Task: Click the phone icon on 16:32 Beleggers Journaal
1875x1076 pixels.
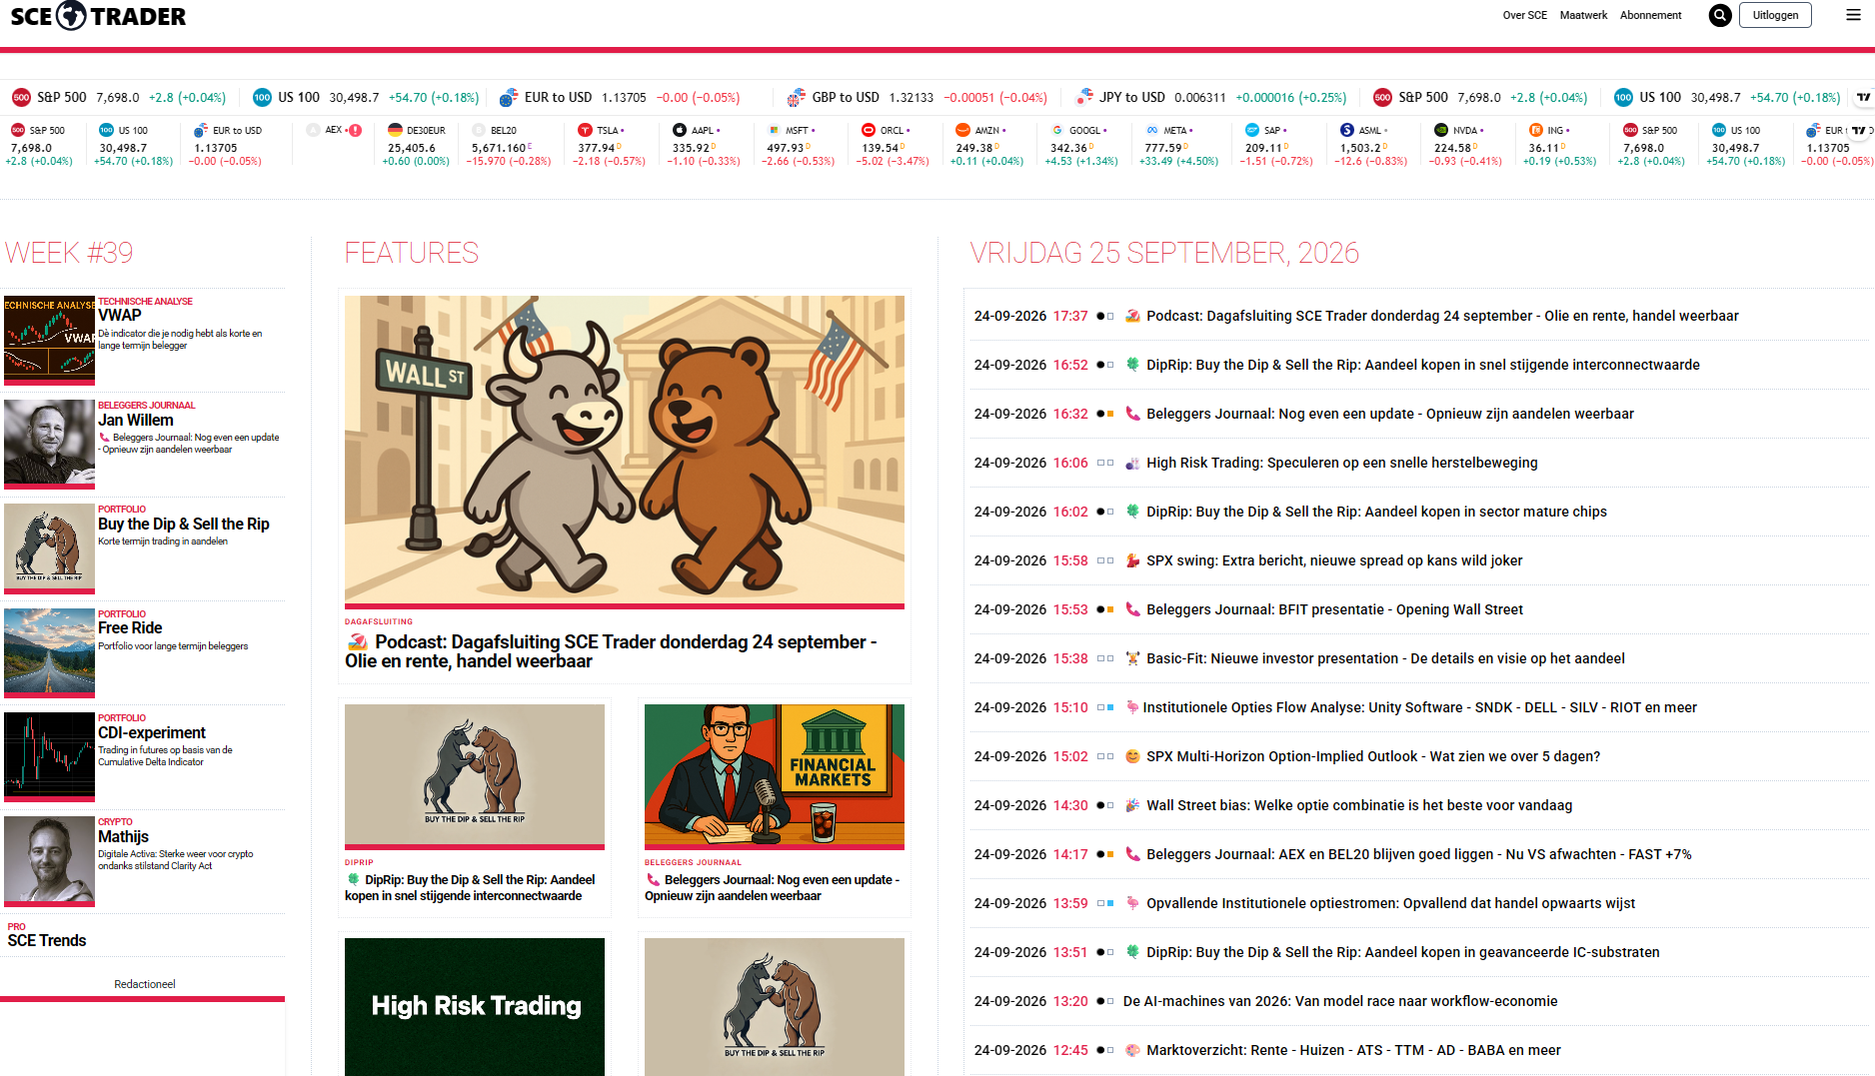Action: (x=1132, y=414)
